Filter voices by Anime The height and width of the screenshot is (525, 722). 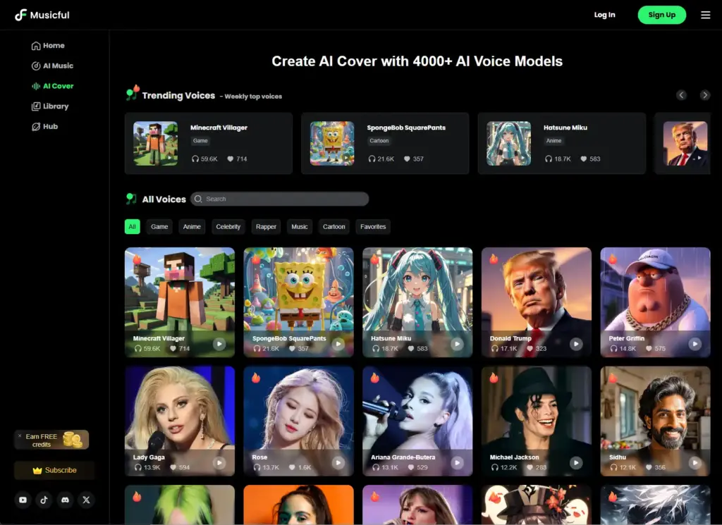coord(192,226)
